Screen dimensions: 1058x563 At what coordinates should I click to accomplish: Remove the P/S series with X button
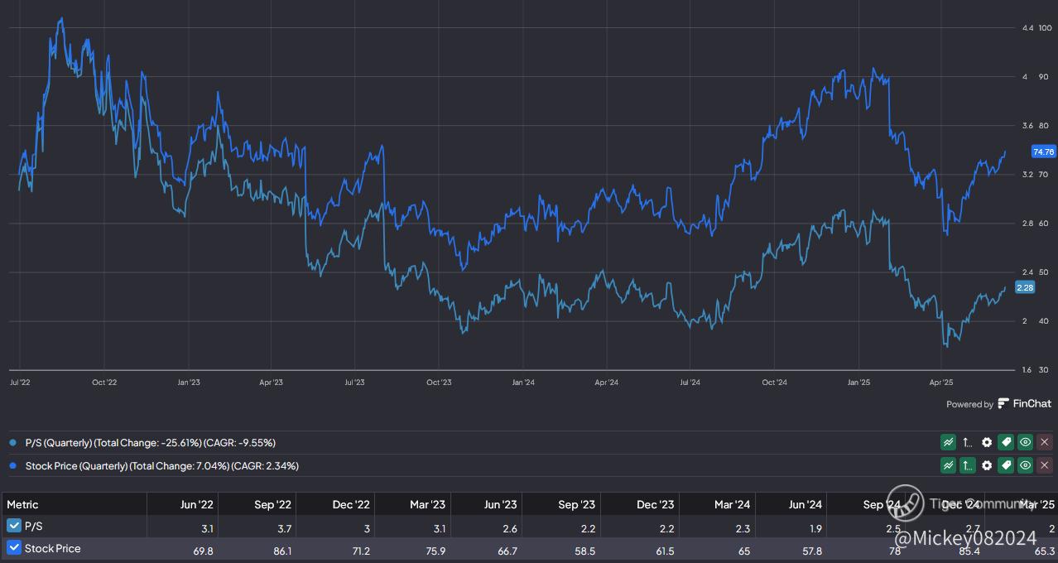1044,443
